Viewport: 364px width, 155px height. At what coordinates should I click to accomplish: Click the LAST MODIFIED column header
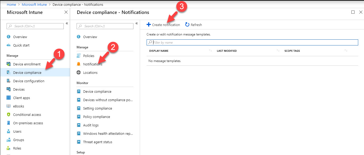(x=227, y=51)
